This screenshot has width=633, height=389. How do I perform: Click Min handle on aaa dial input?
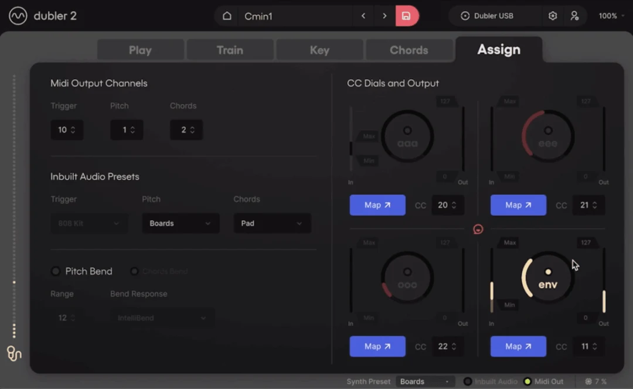(x=367, y=161)
